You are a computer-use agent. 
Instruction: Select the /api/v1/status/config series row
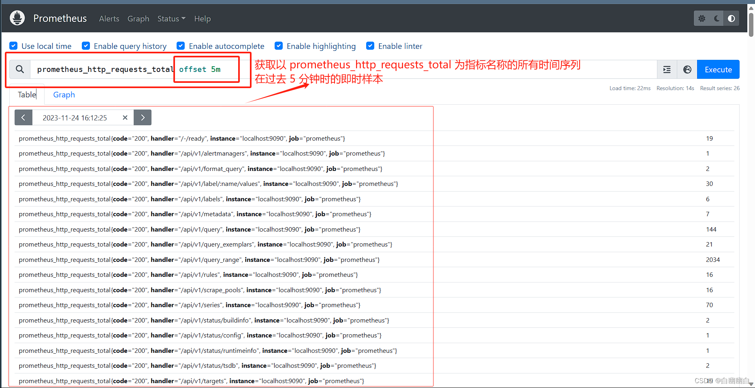coord(374,335)
